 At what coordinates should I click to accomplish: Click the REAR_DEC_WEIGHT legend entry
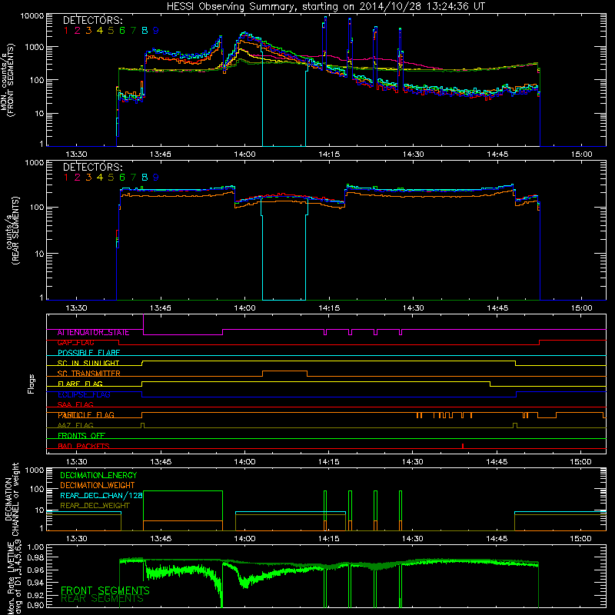pyautogui.click(x=95, y=506)
